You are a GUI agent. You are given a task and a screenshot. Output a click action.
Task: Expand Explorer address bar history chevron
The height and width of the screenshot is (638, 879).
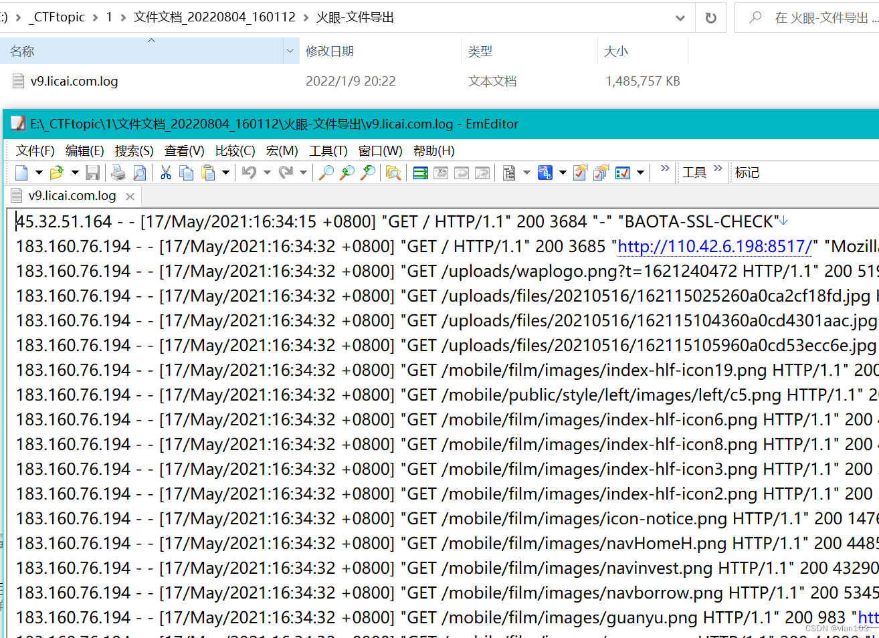pyautogui.click(x=680, y=18)
